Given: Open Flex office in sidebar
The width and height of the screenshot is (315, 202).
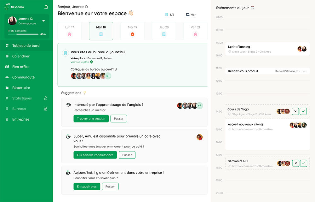Looking at the screenshot, I should [21, 67].
